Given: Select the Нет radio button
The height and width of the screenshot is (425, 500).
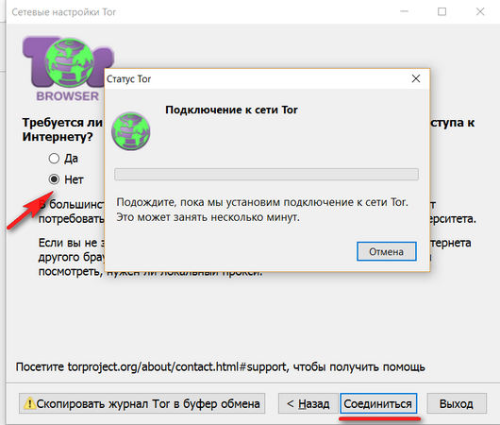Looking at the screenshot, I should coord(54,179).
